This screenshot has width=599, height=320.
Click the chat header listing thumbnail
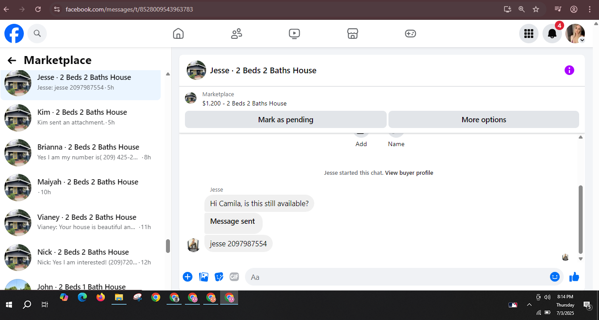tap(196, 70)
